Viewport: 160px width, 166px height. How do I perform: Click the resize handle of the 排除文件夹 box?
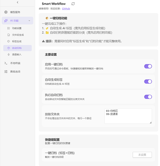[x=151, y=123]
